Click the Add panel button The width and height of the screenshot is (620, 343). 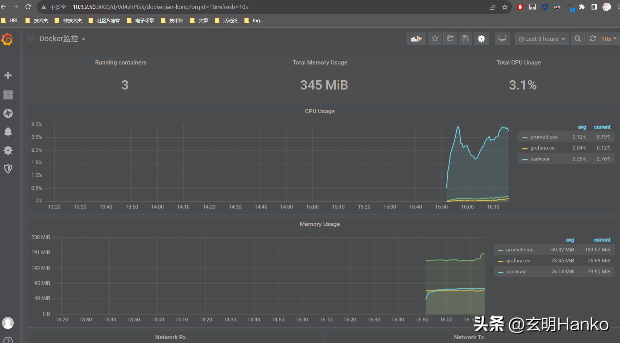click(416, 39)
